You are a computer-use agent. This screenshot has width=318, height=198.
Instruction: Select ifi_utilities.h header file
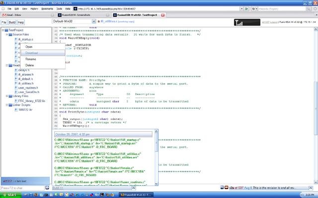click(x=26, y=83)
